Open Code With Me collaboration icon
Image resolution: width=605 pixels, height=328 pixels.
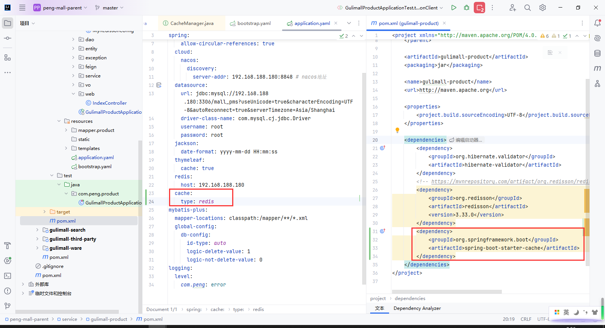(x=512, y=8)
